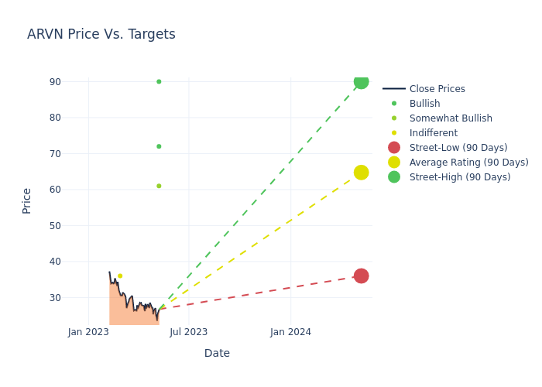
Task: Click the orange shaded area under Close Prices
Action: click(124, 310)
